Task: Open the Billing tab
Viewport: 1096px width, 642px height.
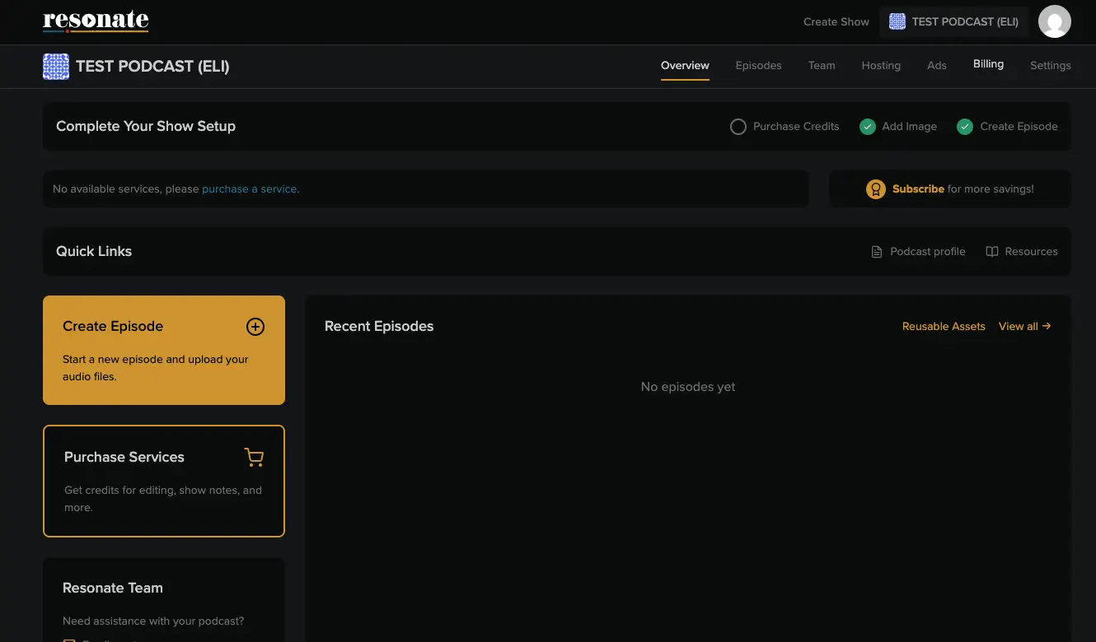Action: tap(988, 63)
